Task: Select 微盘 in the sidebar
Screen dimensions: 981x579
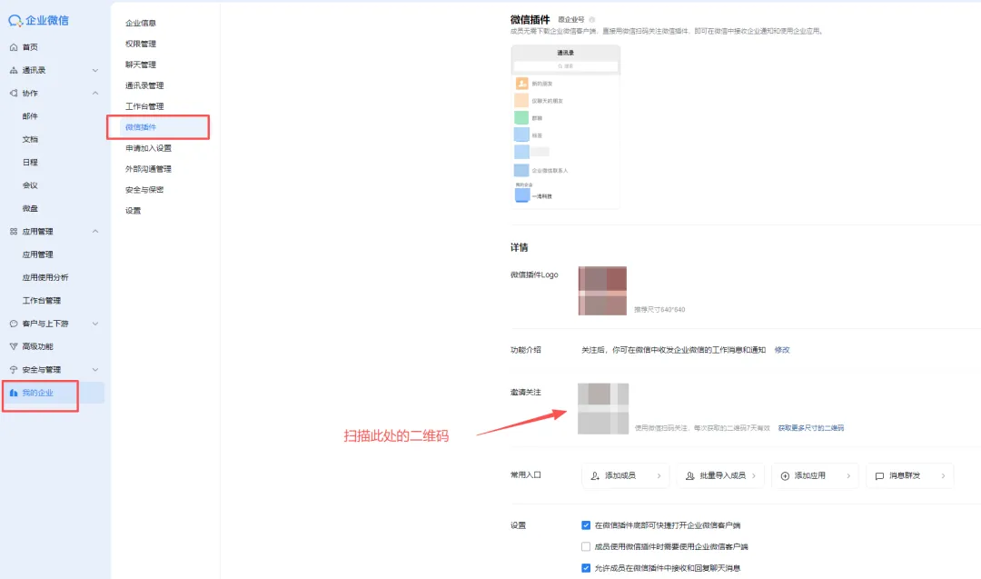Action: click(30, 207)
